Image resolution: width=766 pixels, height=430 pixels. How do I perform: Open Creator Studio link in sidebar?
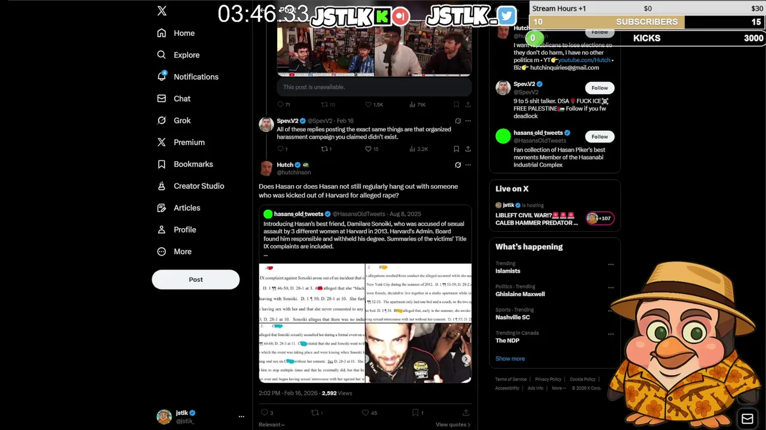point(199,186)
